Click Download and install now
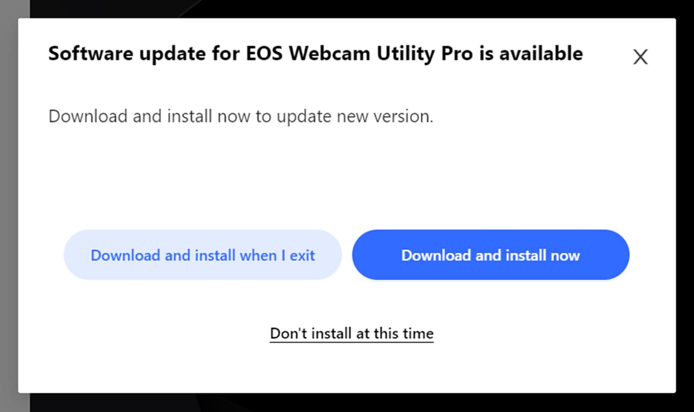This screenshot has width=694, height=412. (x=490, y=255)
